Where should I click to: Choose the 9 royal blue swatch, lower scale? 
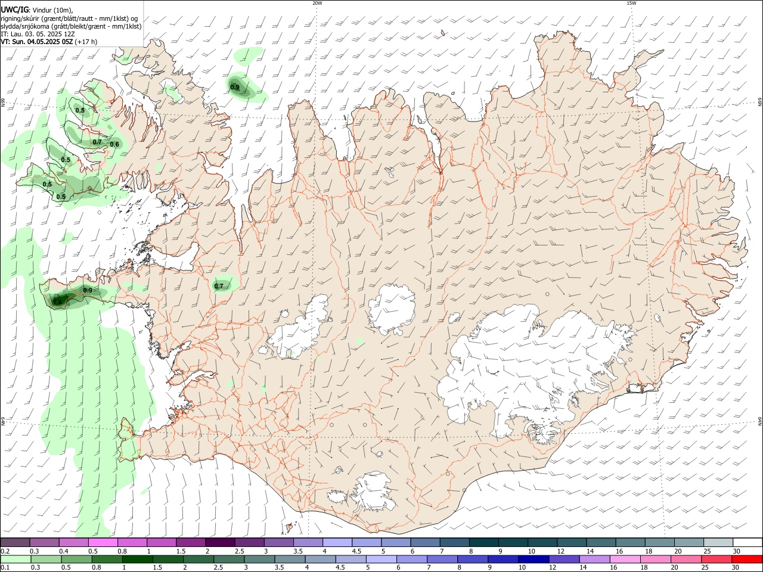(x=503, y=559)
